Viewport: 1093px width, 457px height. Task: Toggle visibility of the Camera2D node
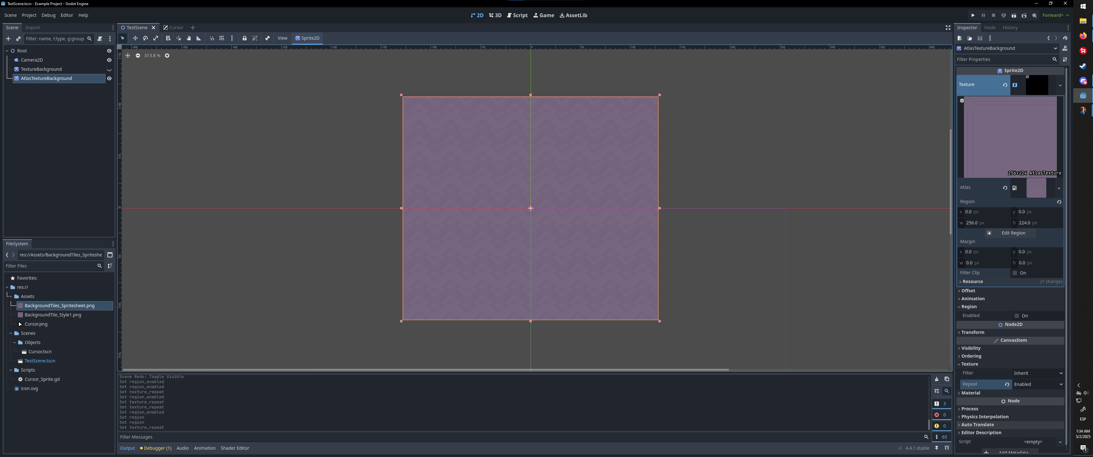click(x=109, y=60)
